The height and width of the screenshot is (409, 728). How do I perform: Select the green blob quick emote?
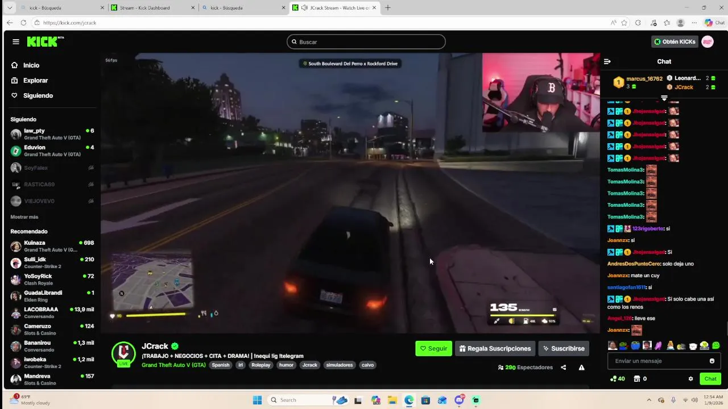(715, 345)
